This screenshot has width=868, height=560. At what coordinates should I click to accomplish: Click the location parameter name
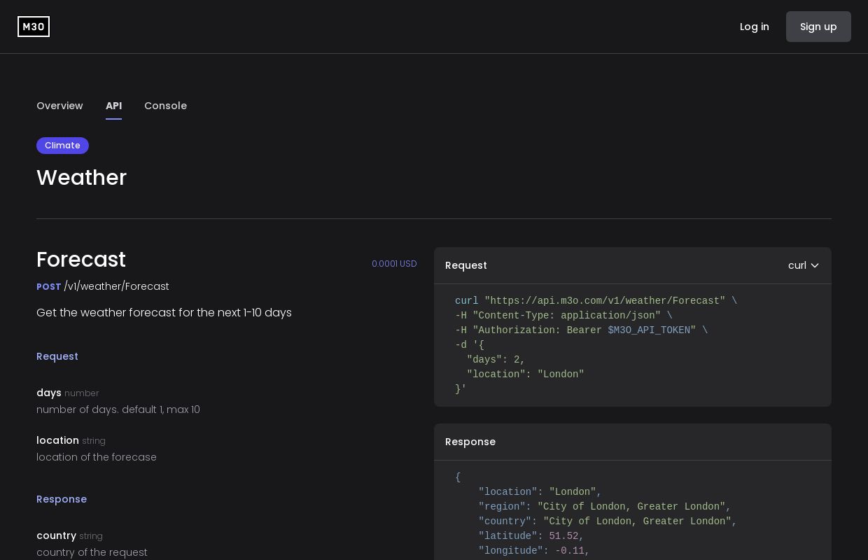pyautogui.click(x=57, y=440)
